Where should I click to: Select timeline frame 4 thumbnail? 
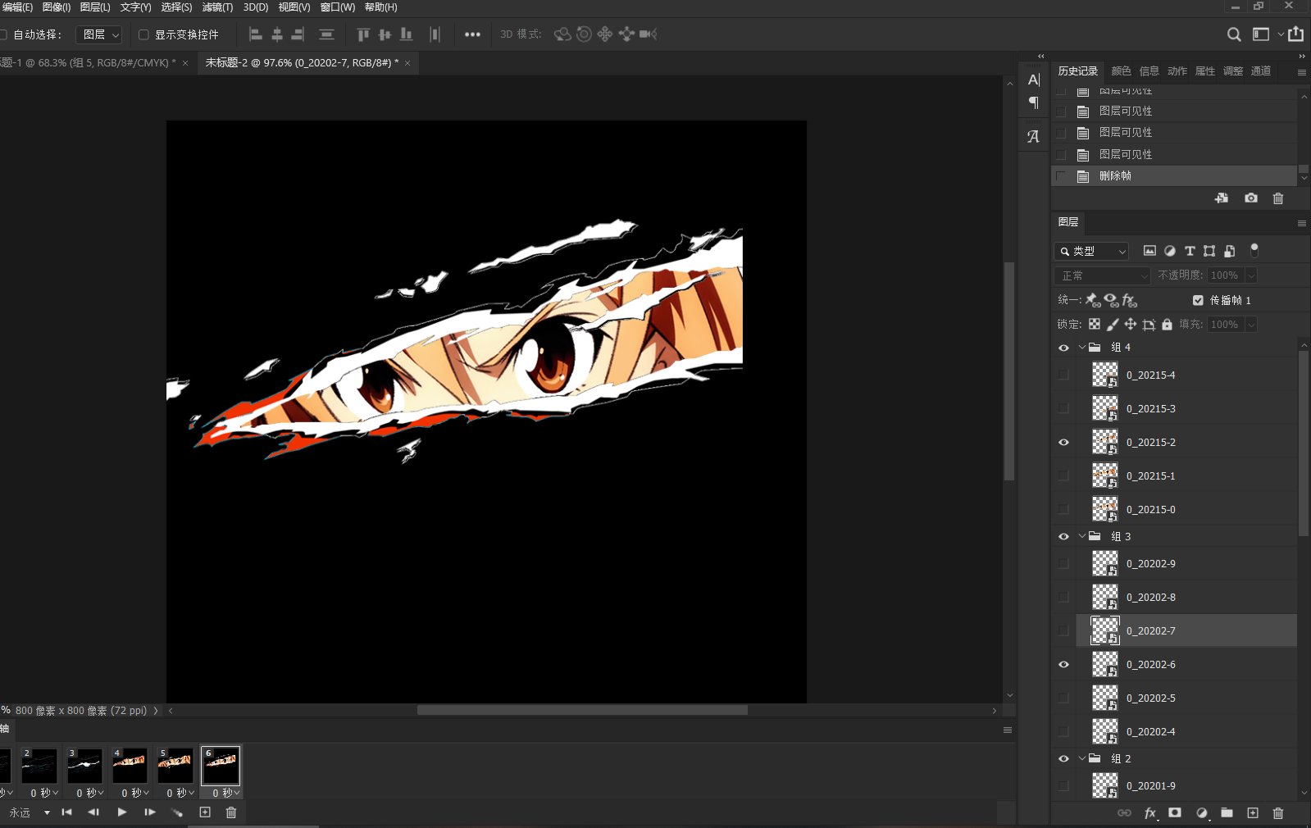click(130, 766)
